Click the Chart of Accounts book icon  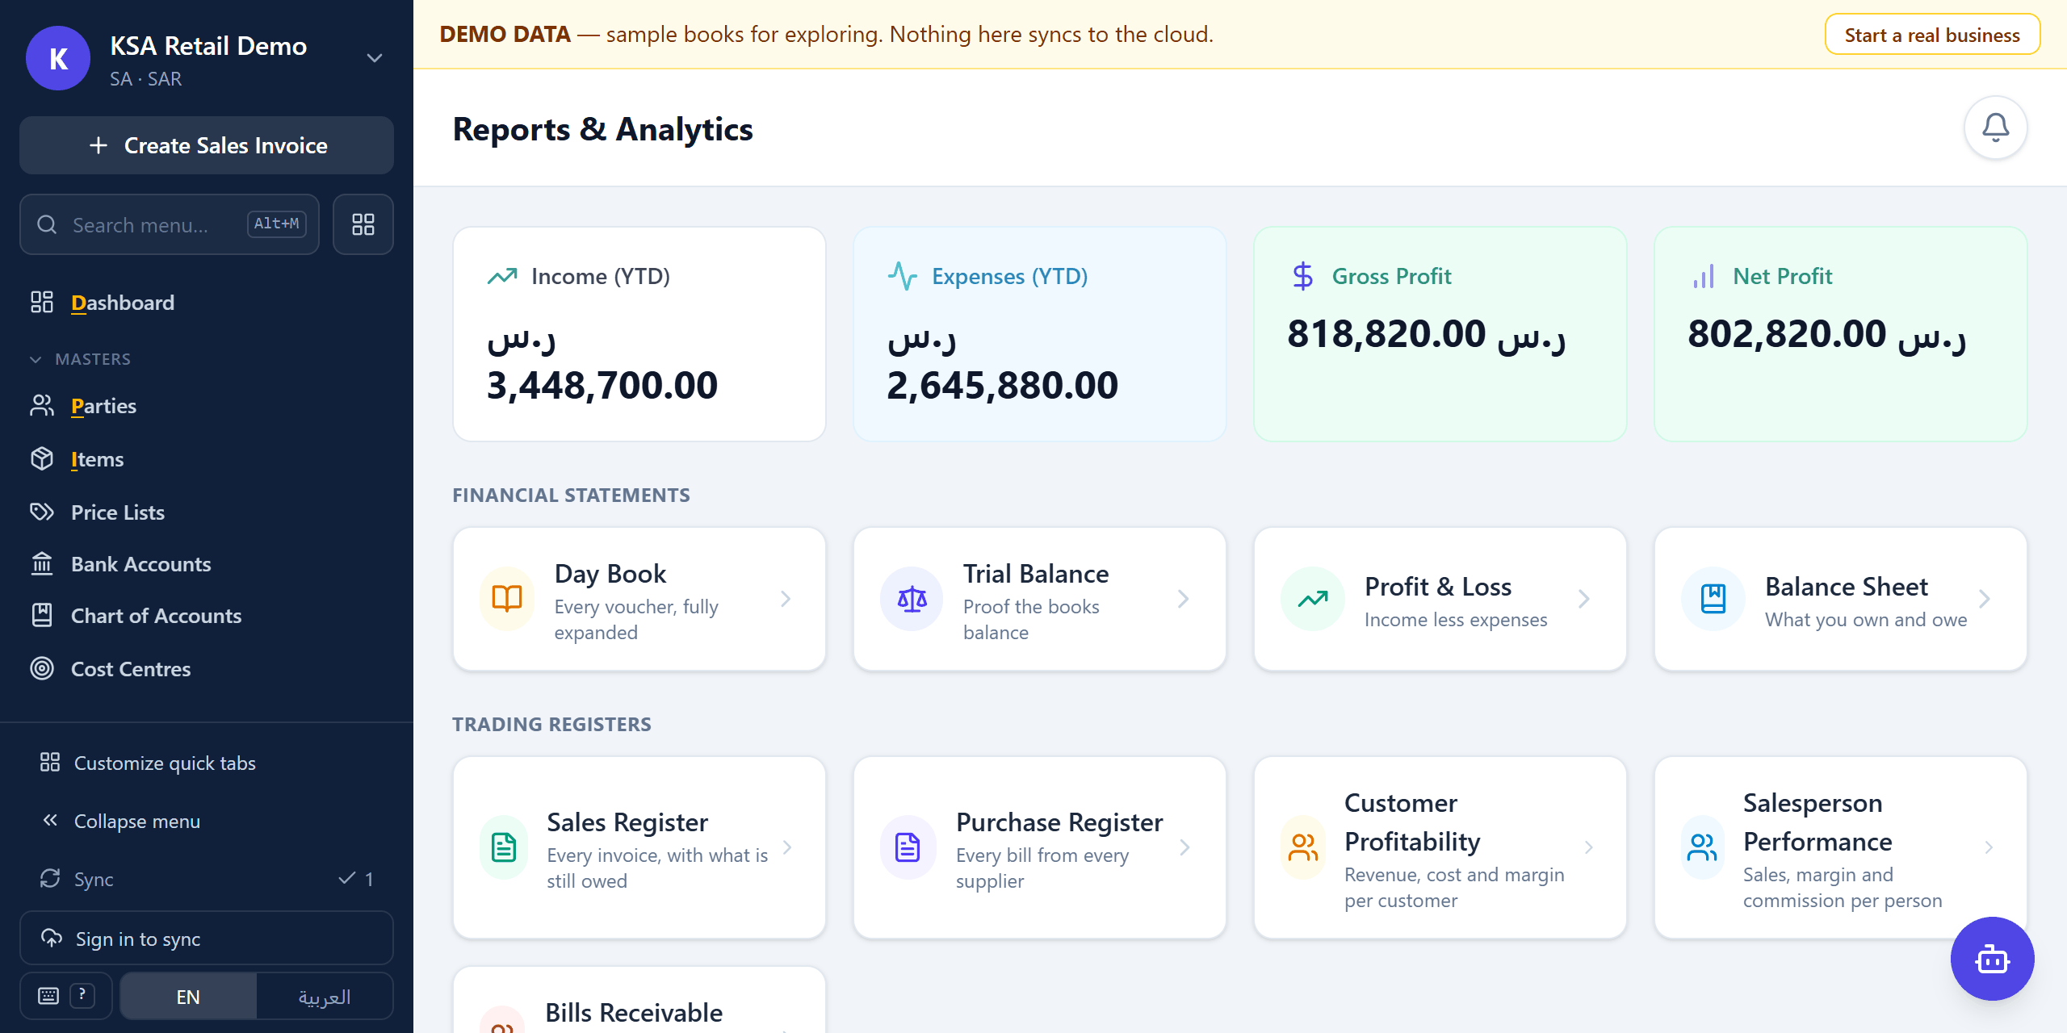coord(42,616)
